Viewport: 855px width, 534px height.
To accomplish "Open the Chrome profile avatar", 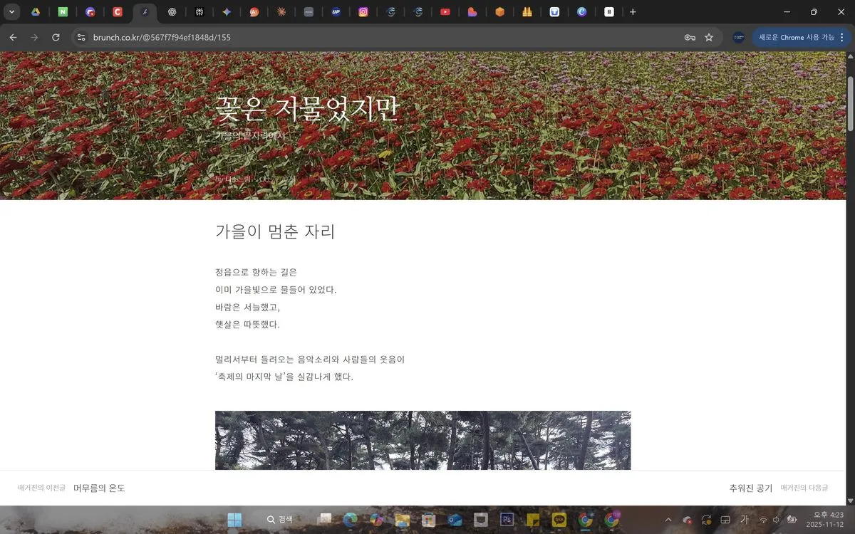I will click(x=738, y=37).
